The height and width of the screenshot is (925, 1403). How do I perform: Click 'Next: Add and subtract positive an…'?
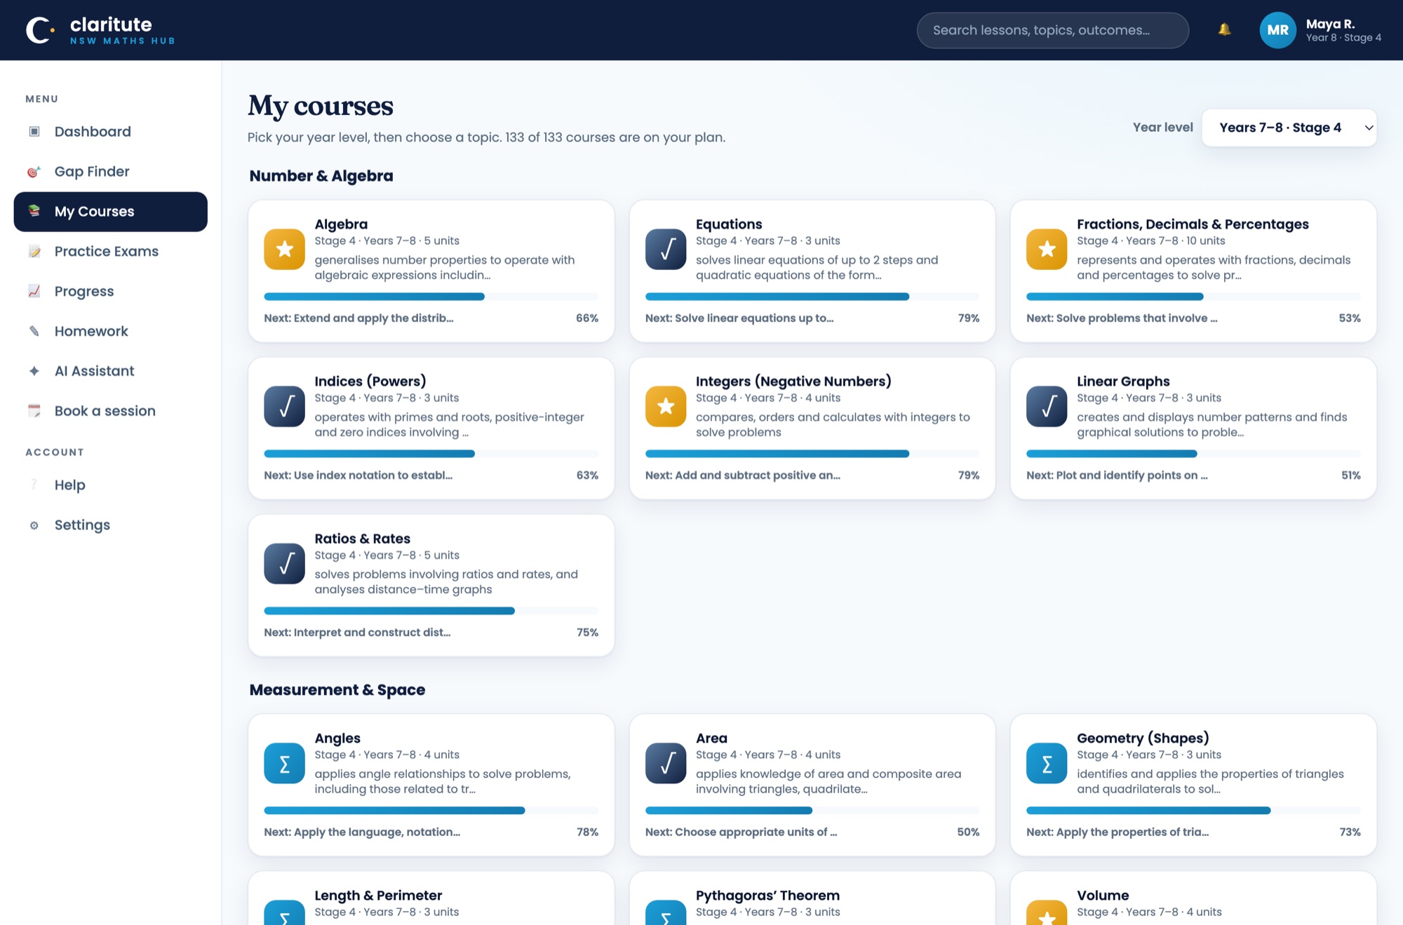coord(743,475)
